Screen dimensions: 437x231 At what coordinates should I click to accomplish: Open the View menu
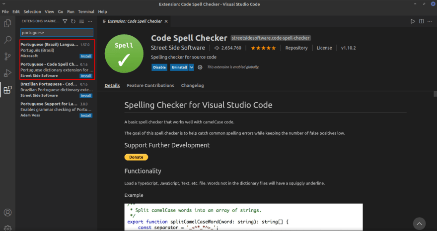pyautogui.click(x=49, y=12)
